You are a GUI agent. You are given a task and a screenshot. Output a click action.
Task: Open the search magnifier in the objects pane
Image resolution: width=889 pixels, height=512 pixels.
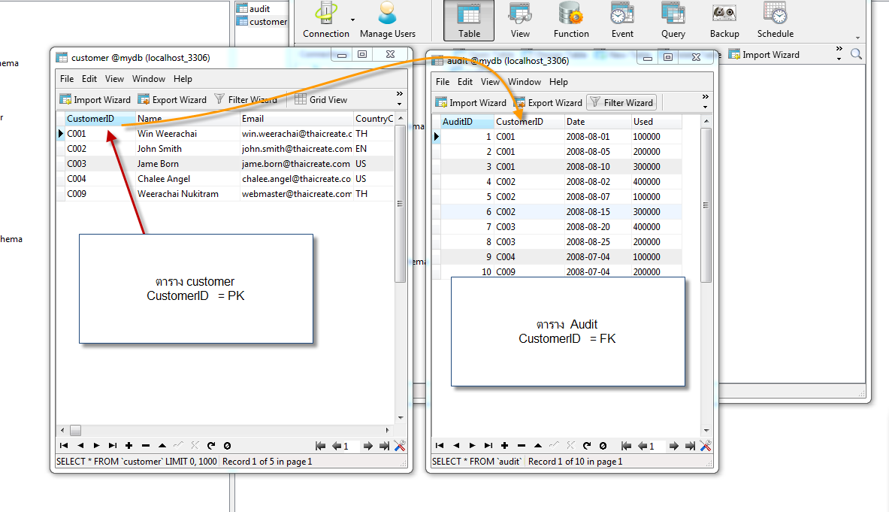tap(856, 54)
